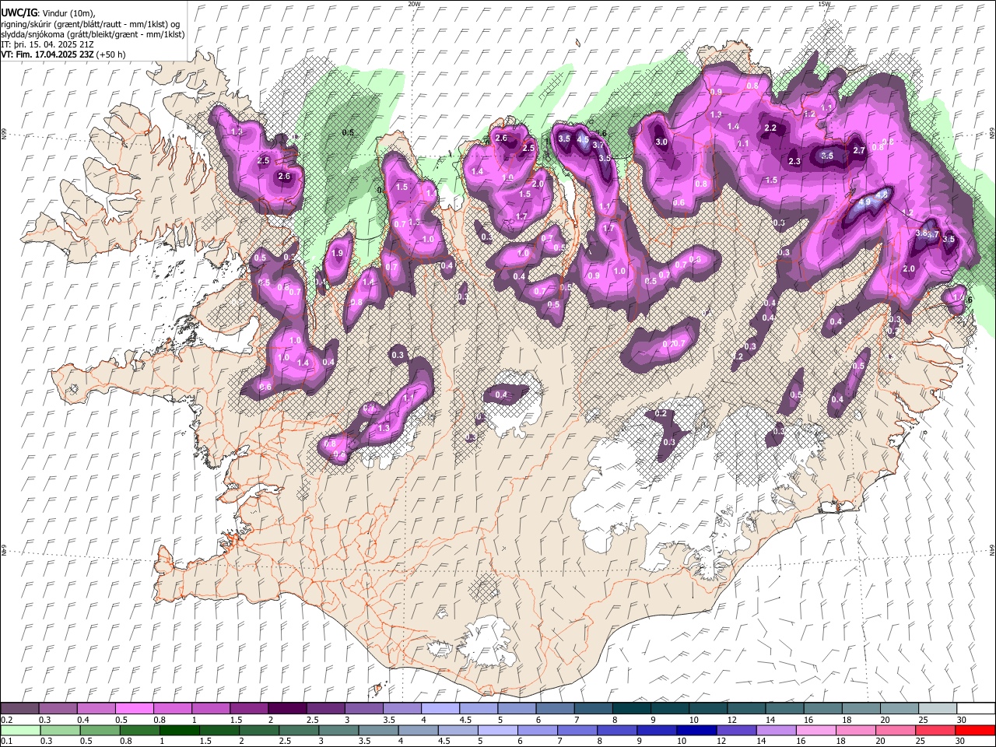
Task: Select the 3.0 precipitation value on the map
Action: click(661, 142)
